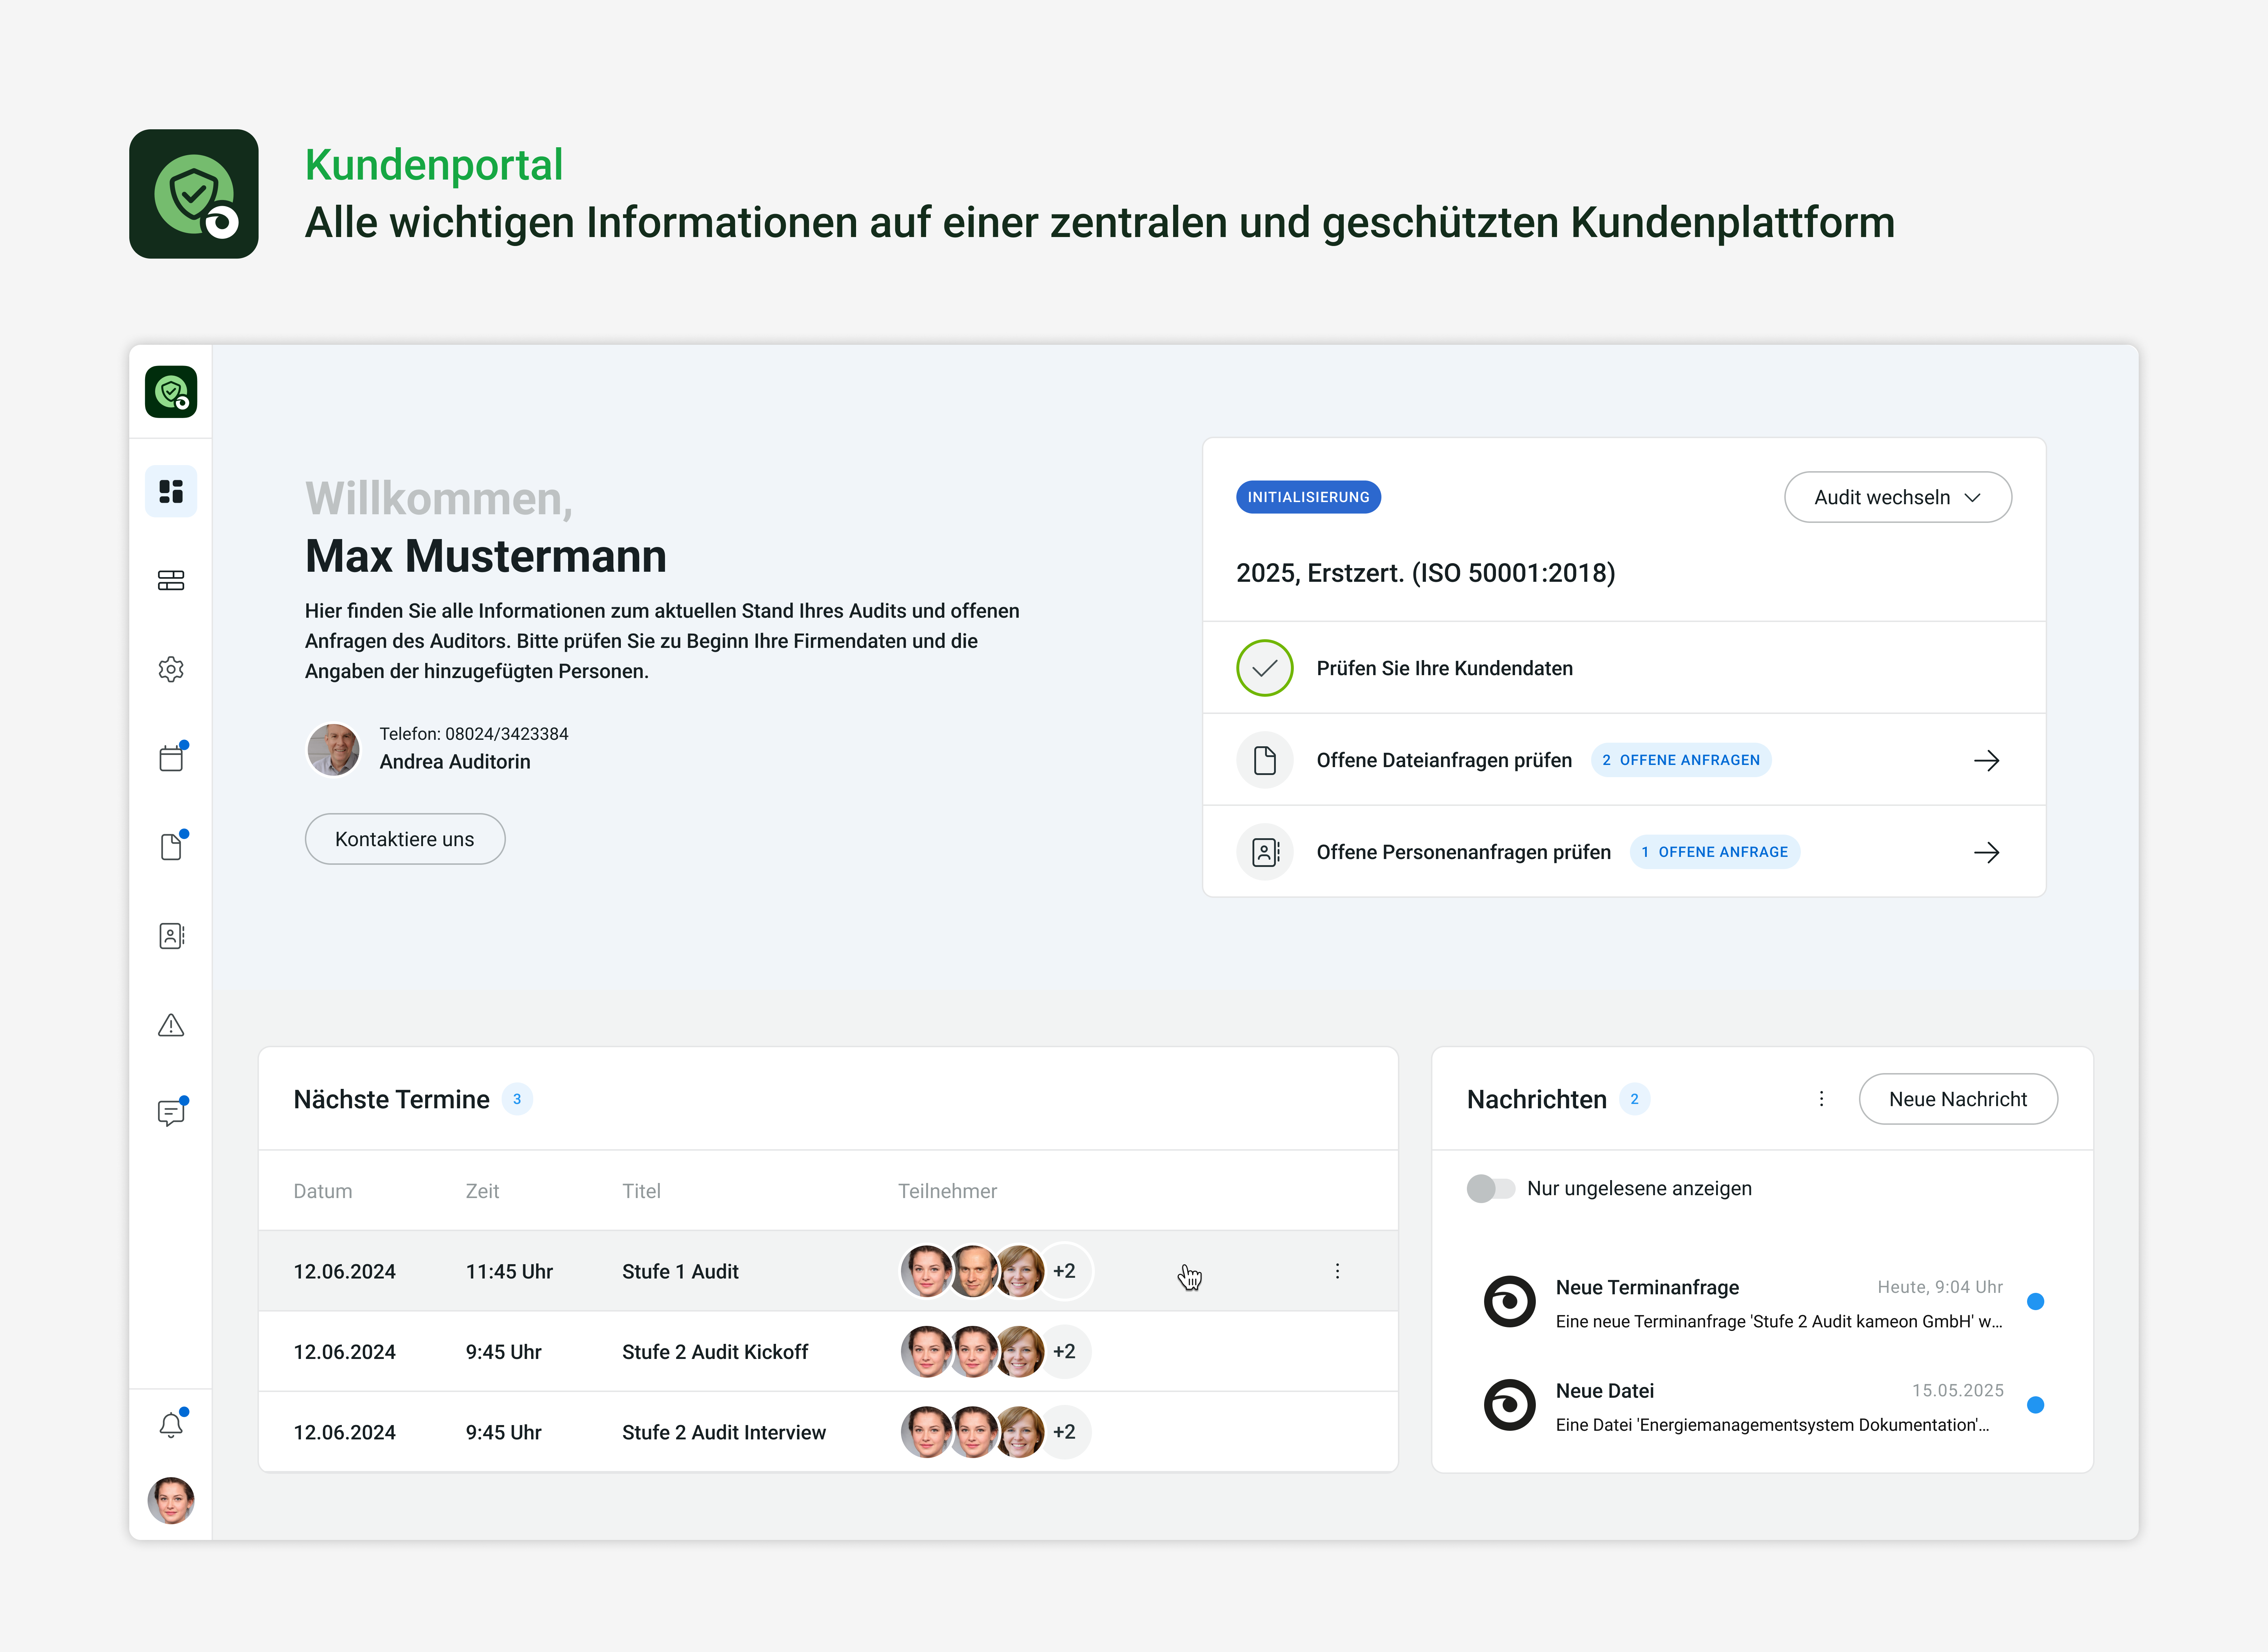2268x1652 pixels.
Task: Open the contacts persons sidebar icon
Action: pos(171,936)
